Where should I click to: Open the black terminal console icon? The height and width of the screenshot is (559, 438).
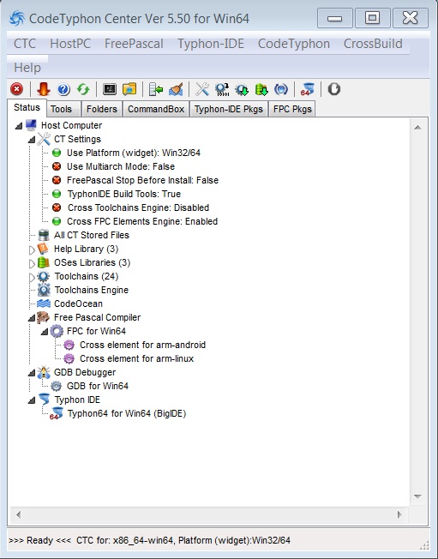click(110, 89)
